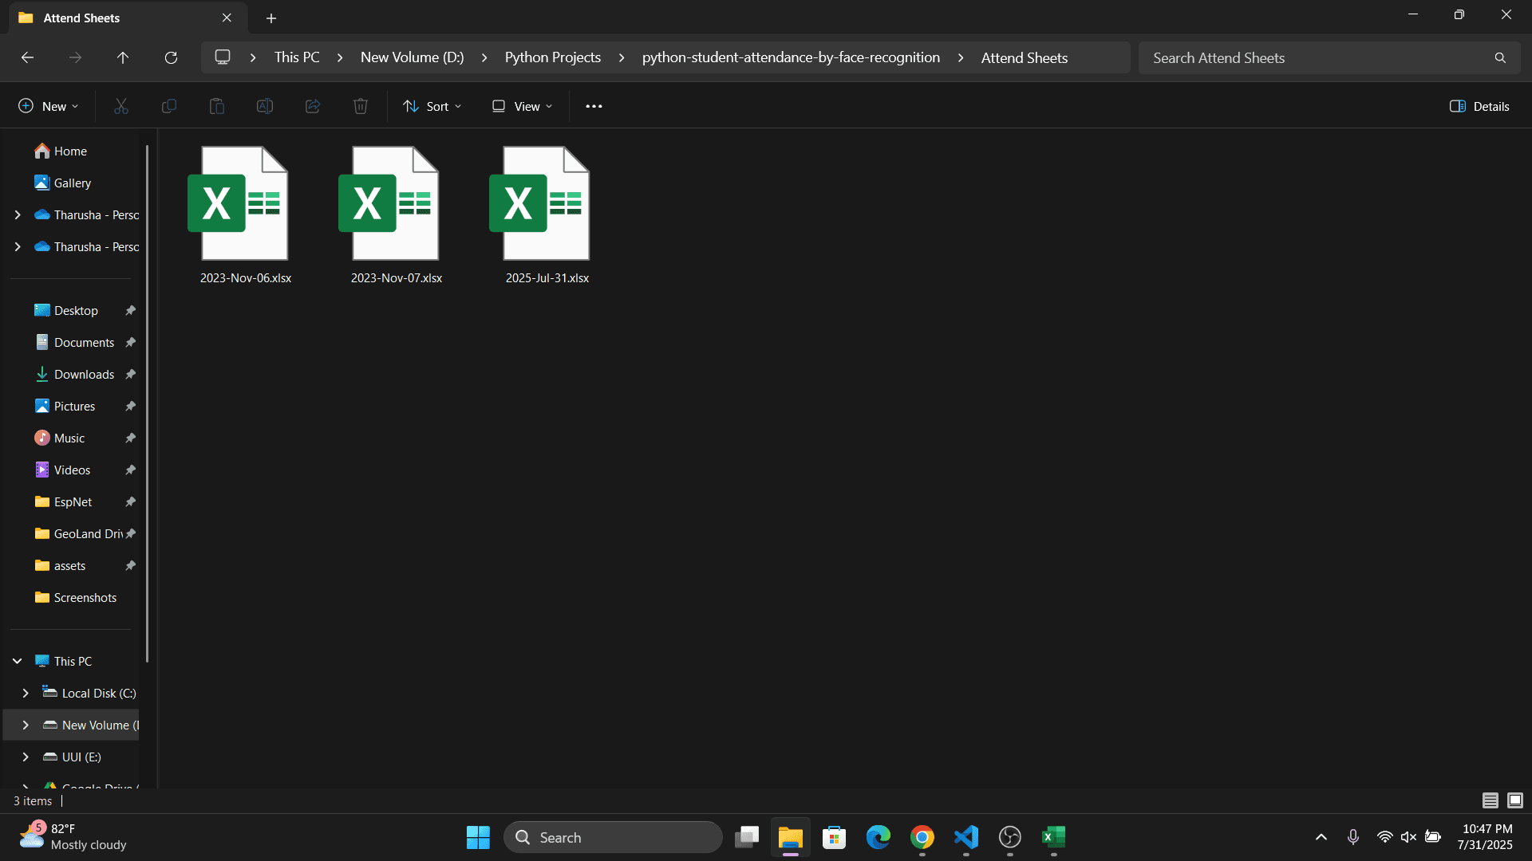Click the New button
The width and height of the screenshot is (1532, 861).
[x=48, y=106]
